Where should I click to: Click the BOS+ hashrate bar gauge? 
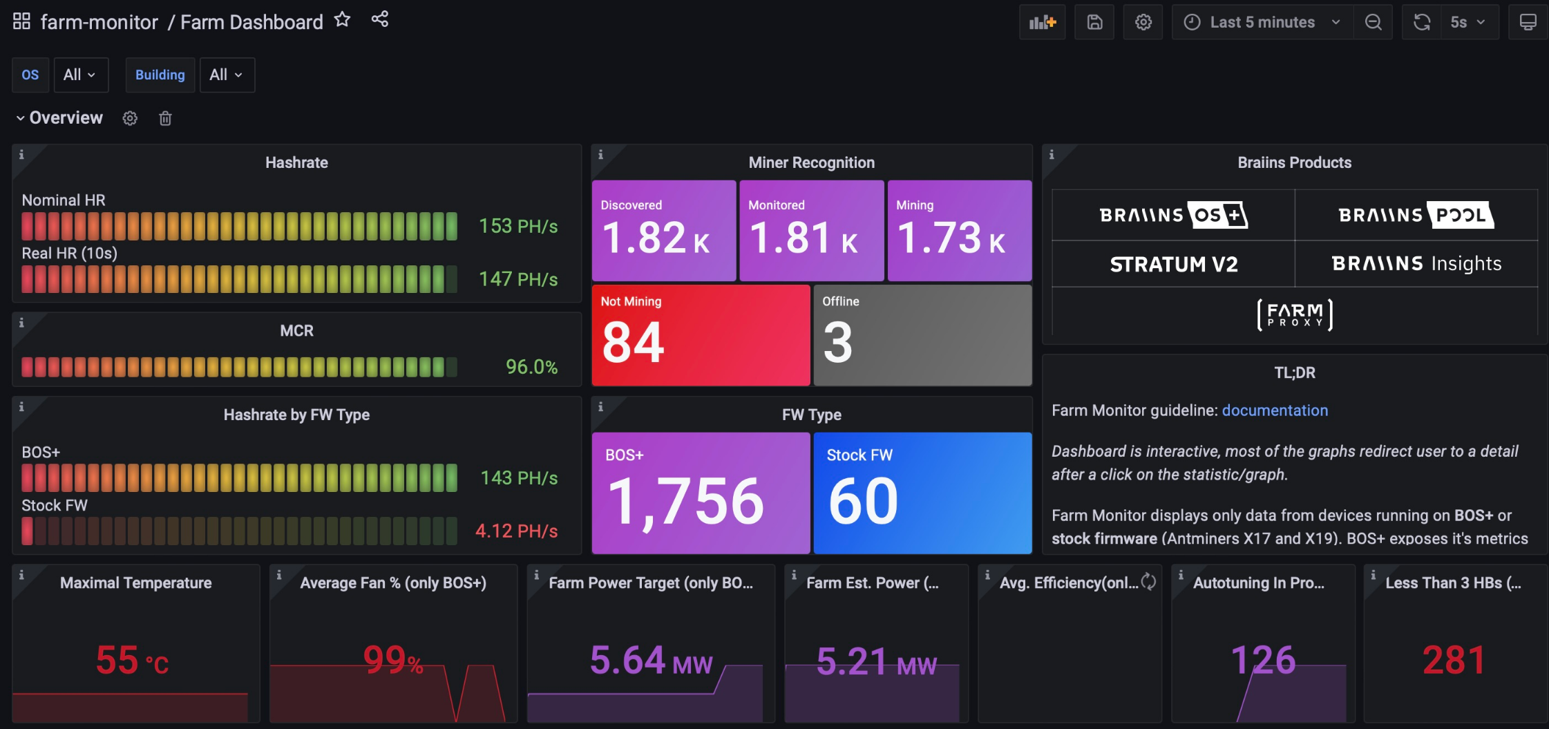(x=239, y=477)
